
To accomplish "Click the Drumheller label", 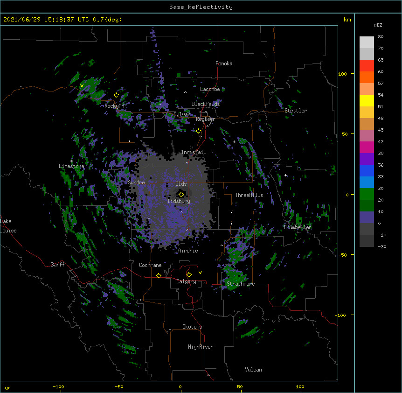I will pos(298,227).
